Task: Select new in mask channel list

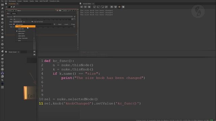Action: [25, 41]
